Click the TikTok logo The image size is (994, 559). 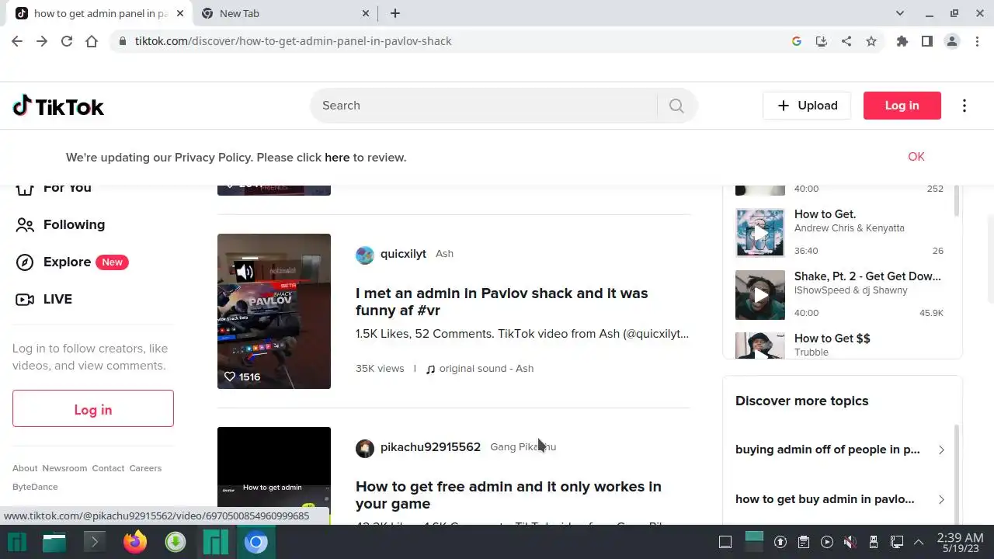tap(58, 106)
